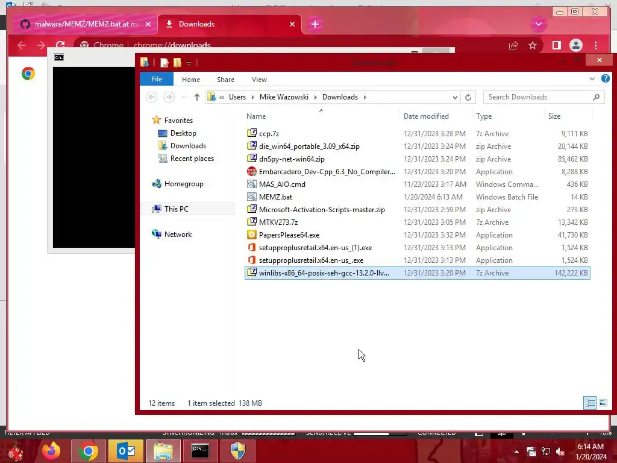Click Users in the address breadcrumb
The height and width of the screenshot is (463, 617).
click(237, 97)
